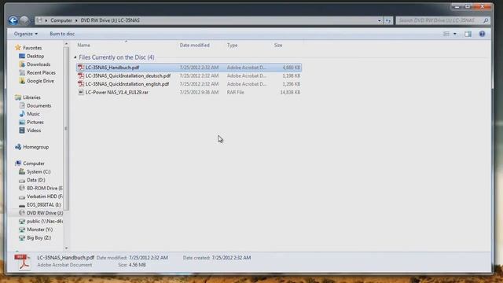Select LC-35NAS_QuickInstallation_english.pdf
The image size is (503, 283).
point(189,84)
